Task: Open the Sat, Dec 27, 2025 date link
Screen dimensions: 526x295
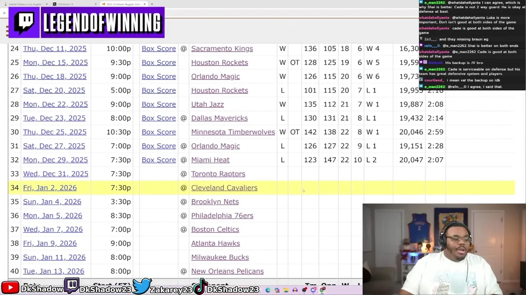Action: click(54, 146)
